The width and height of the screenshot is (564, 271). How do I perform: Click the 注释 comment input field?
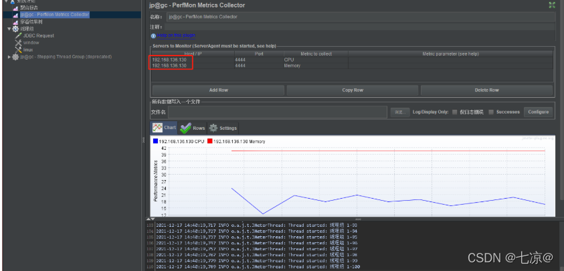coord(360,27)
